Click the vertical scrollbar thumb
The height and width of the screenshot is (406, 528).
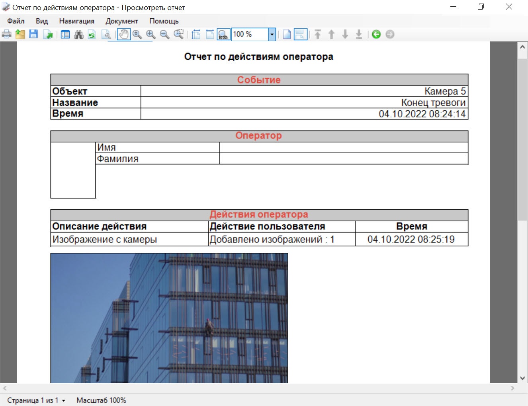(x=522, y=139)
